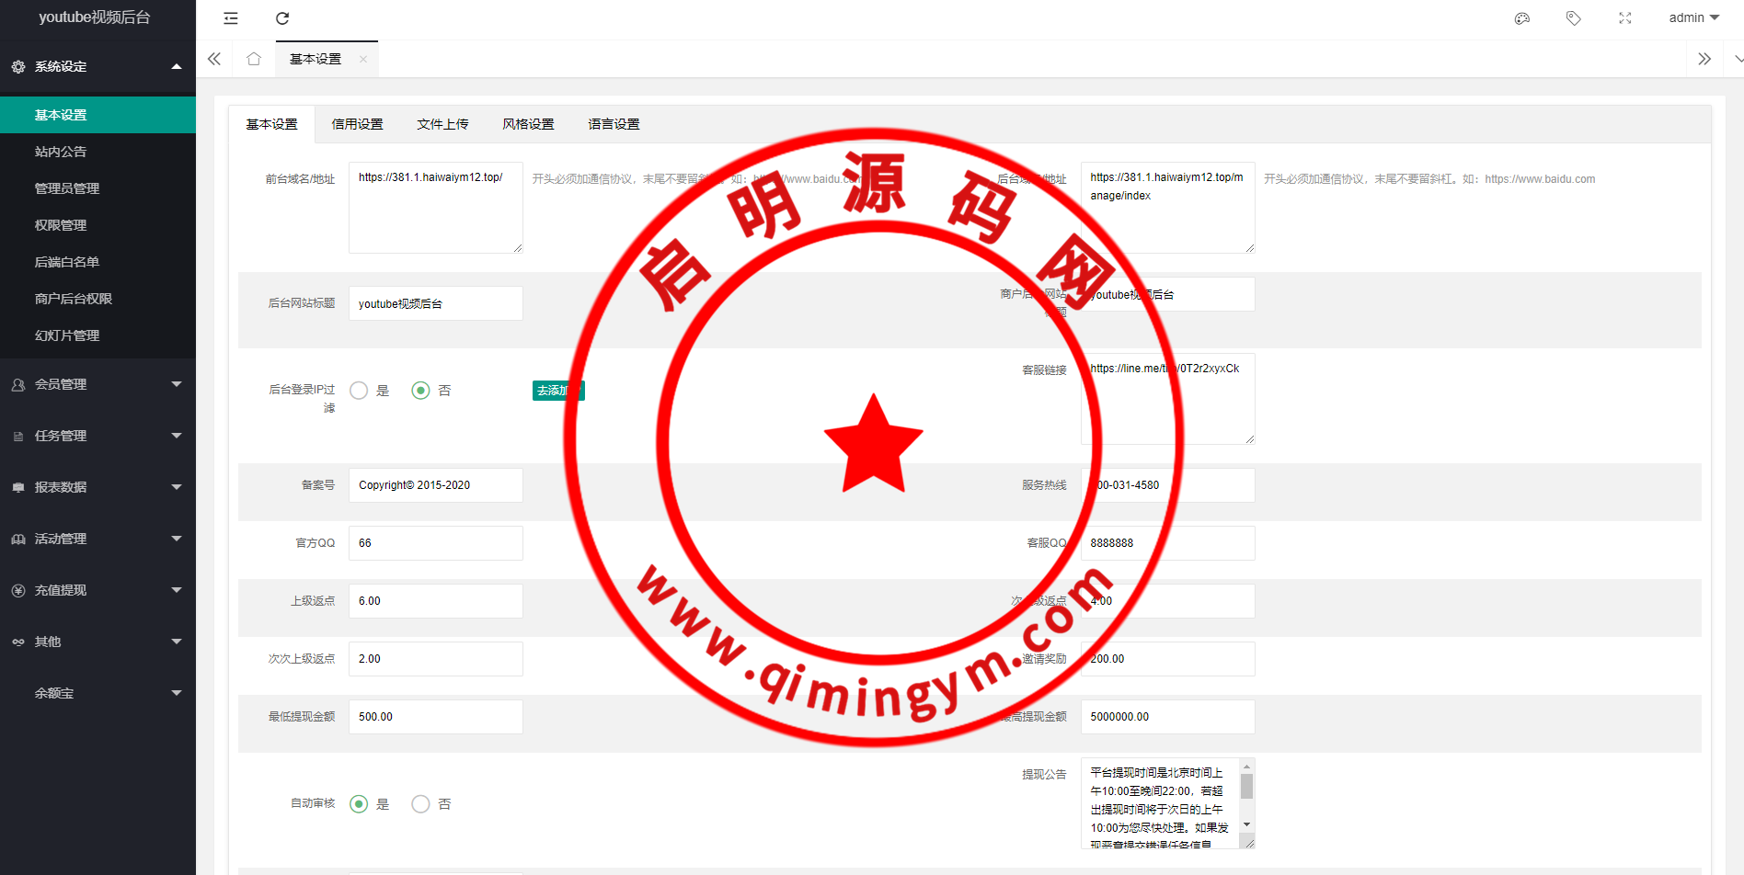Screen dimensions: 1744x875
Task: Click the green 去添加 button
Action: [x=557, y=391]
